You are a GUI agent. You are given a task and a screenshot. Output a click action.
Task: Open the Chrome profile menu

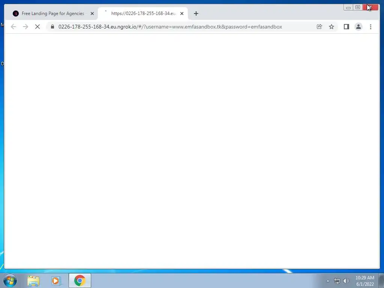358,27
